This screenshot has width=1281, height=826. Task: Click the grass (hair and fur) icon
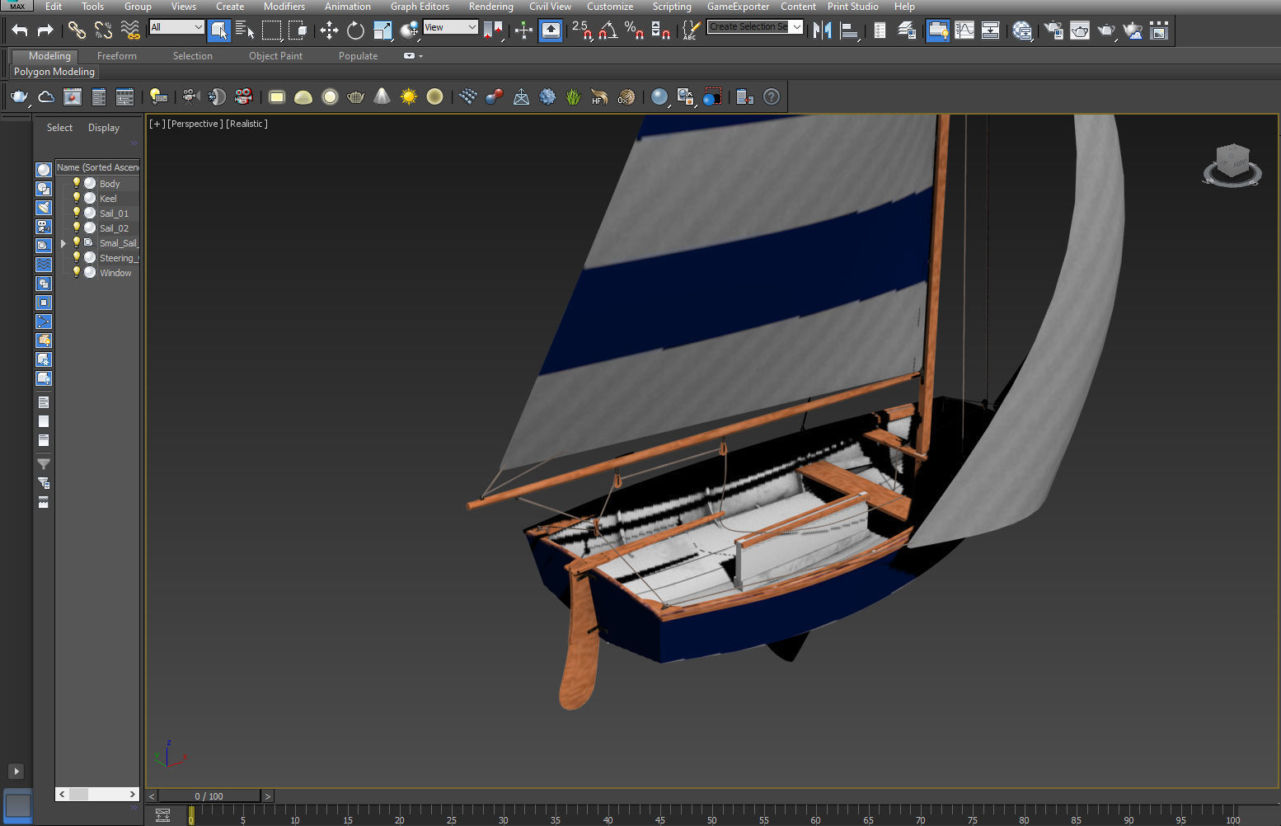(x=574, y=97)
